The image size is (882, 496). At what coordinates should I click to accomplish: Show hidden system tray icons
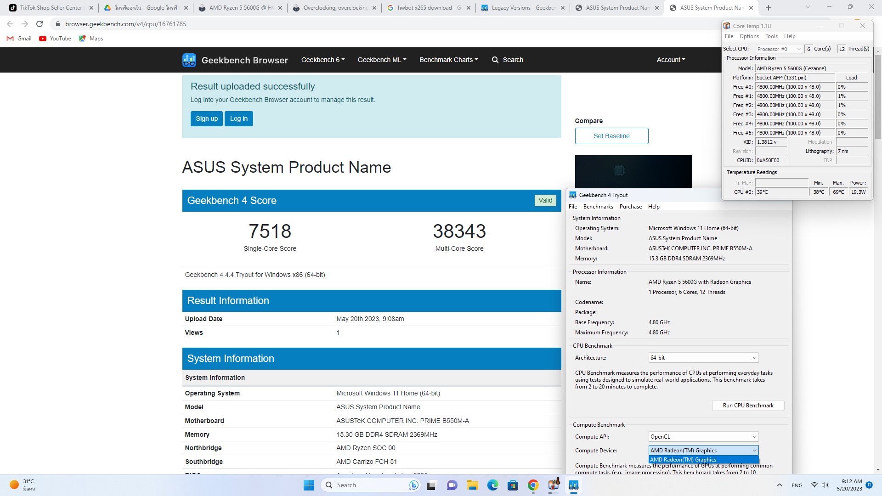point(780,485)
